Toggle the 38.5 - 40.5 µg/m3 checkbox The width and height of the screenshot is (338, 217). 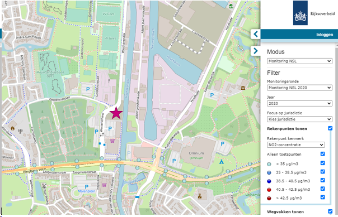(x=322, y=180)
